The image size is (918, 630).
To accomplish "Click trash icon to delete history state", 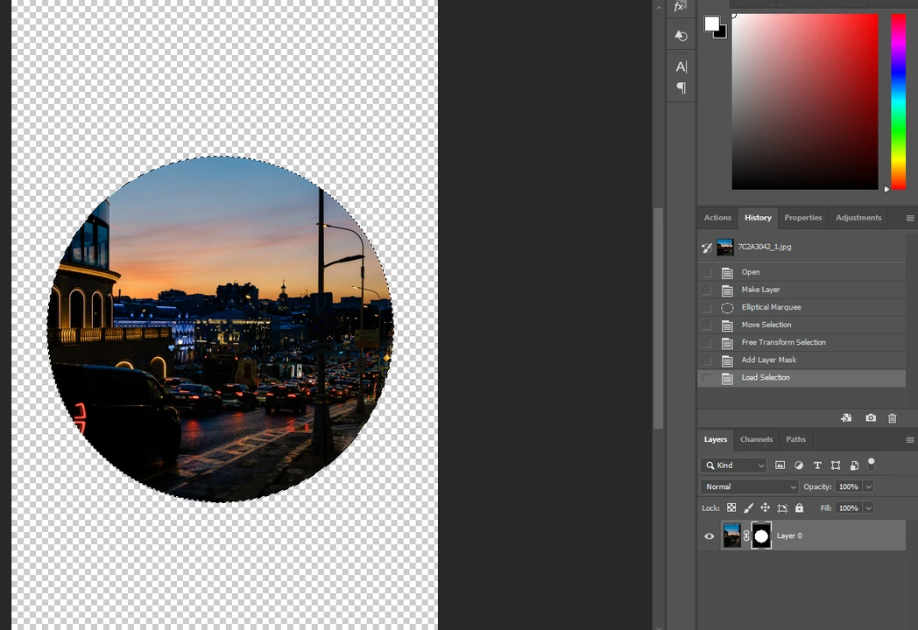I will tap(892, 417).
